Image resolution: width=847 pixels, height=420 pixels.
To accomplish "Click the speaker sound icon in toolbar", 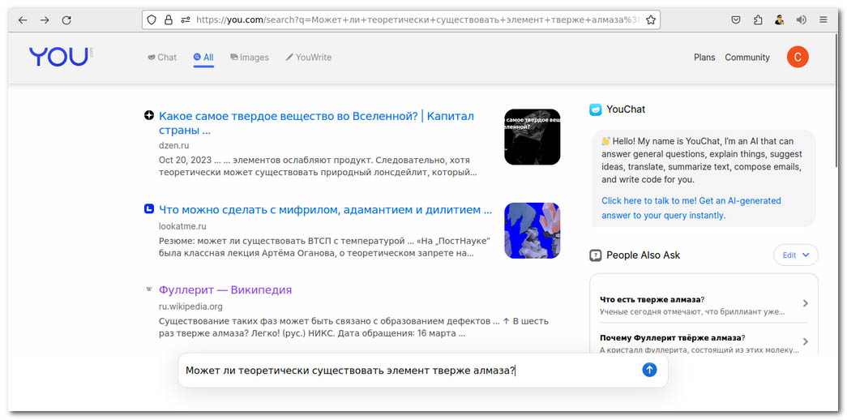I will tap(801, 20).
